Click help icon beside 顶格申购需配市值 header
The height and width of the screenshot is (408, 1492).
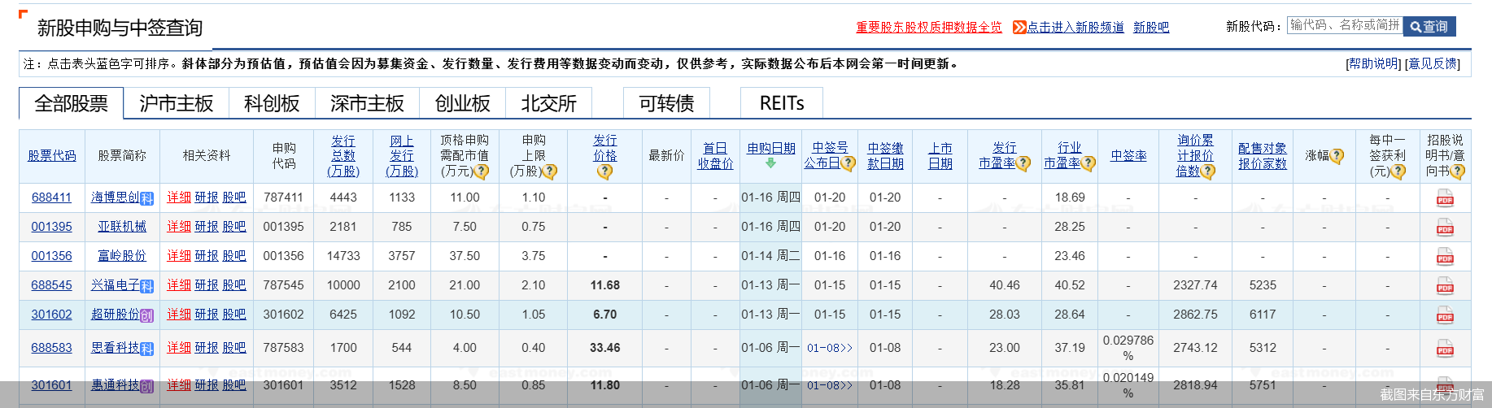(481, 171)
